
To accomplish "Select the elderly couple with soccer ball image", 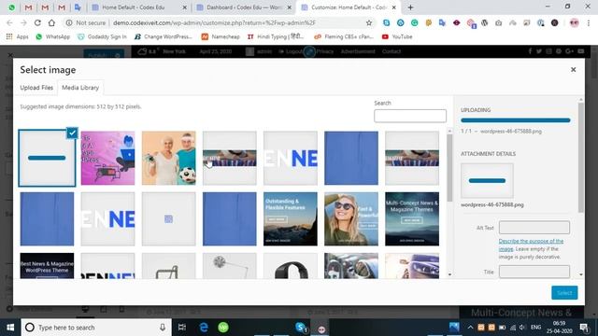I will [x=168, y=158].
